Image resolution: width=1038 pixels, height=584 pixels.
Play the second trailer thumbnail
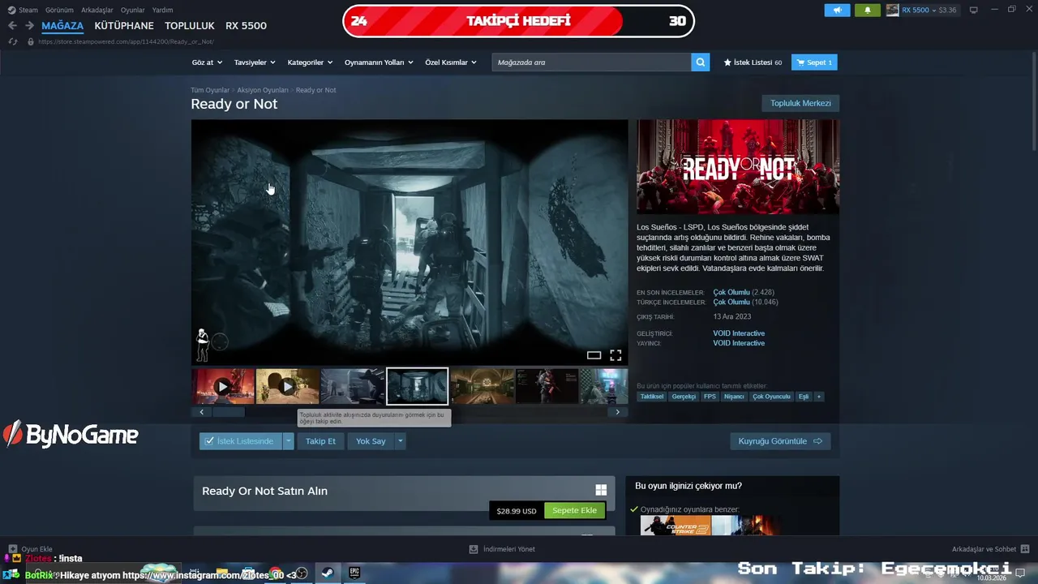(288, 387)
